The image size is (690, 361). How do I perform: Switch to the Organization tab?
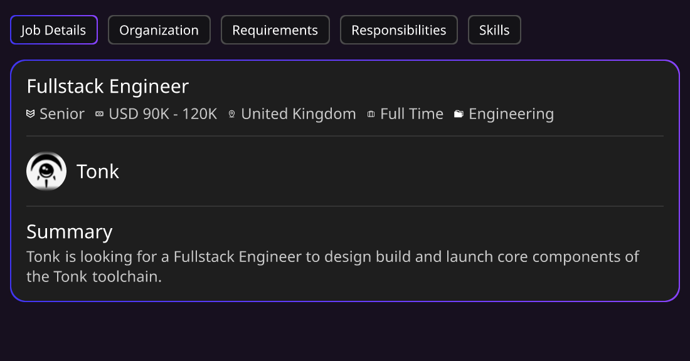click(x=159, y=30)
